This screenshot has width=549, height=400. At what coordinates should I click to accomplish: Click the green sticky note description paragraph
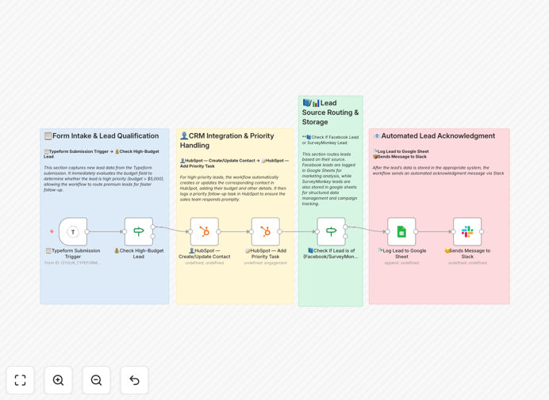click(x=329, y=179)
